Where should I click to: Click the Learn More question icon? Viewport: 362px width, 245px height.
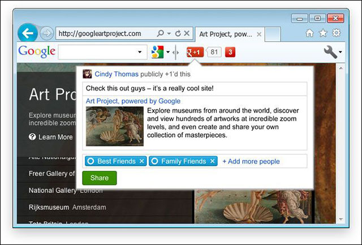(32, 137)
